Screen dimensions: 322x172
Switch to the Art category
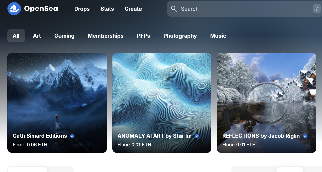click(37, 36)
